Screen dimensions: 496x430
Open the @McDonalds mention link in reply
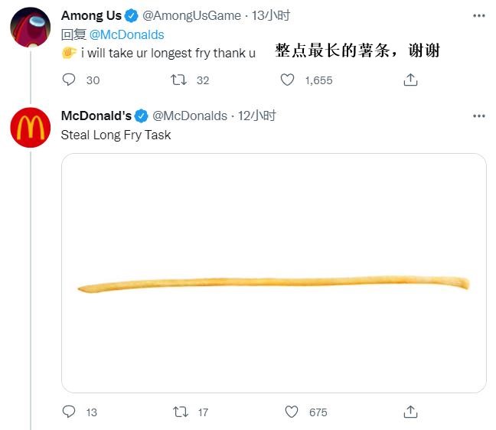coord(127,34)
